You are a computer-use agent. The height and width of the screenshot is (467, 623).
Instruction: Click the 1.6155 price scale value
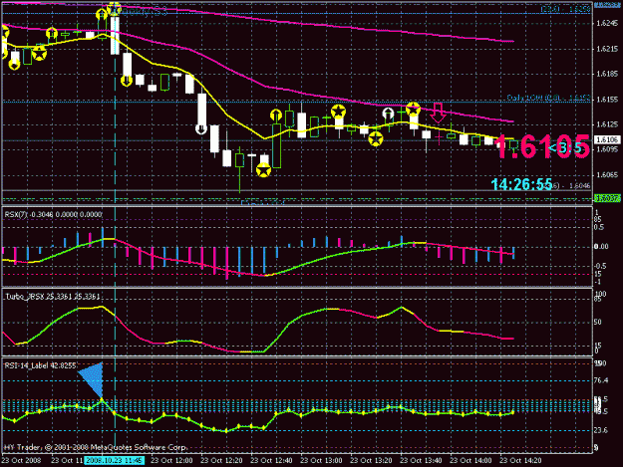pos(607,100)
